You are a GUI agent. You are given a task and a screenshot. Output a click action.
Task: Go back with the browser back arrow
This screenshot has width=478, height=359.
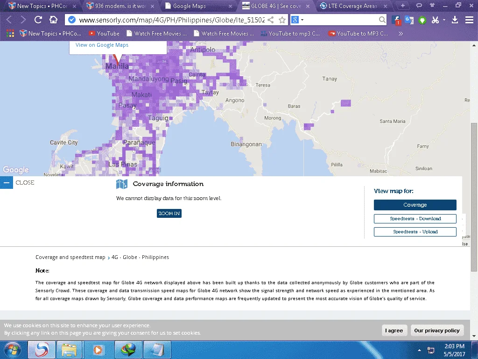pos(9,20)
